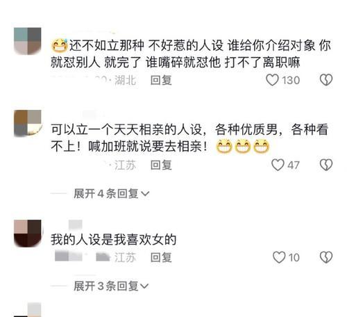Viewport: 347px width, 317px height.
Task: Tap broken heart on the 47-like comment
Action: click(326, 165)
